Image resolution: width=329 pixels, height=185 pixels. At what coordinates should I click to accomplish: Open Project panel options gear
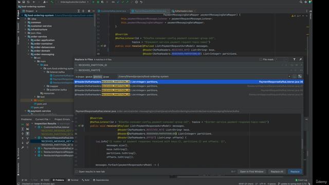(89, 11)
